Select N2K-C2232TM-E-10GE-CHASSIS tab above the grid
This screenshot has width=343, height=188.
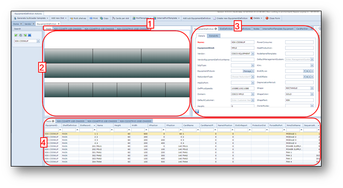135,121
